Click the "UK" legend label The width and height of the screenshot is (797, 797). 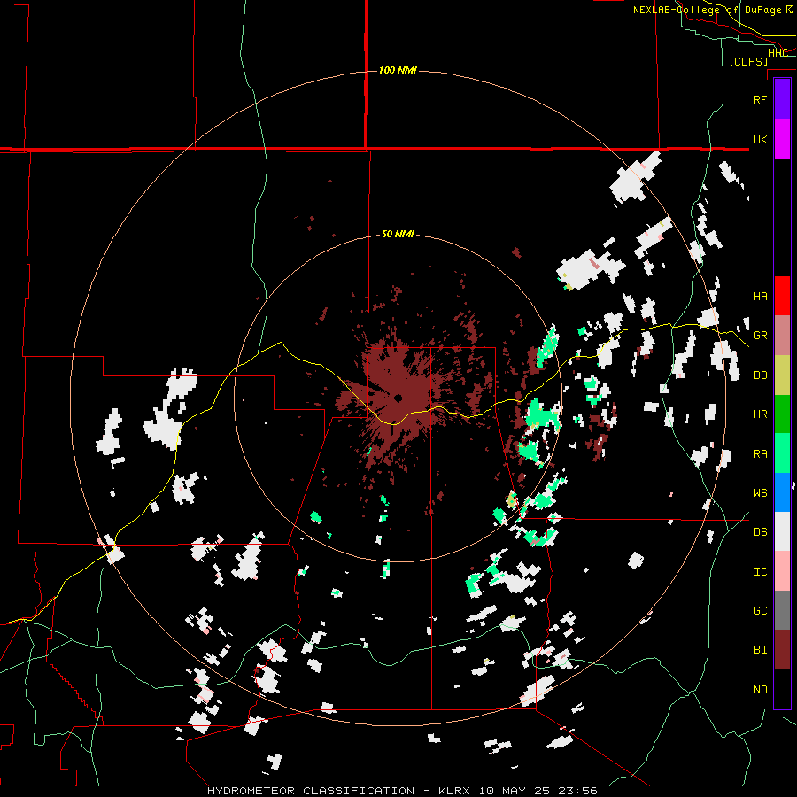760,139
